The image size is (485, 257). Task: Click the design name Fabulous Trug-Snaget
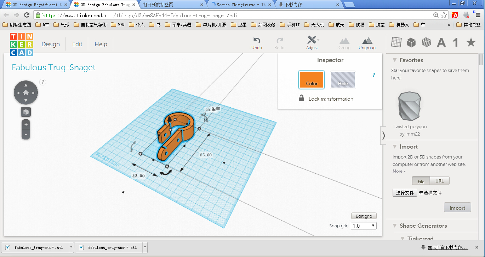tap(53, 67)
